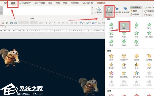The image size is (154, 96).
Task: Choose the 轮子 entrance animation
Action: point(137,34)
